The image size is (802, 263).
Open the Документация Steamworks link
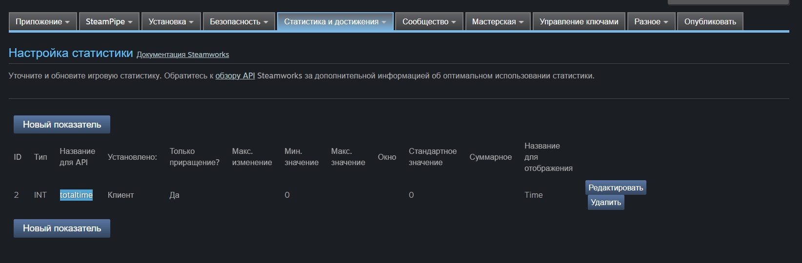pos(183,55)
